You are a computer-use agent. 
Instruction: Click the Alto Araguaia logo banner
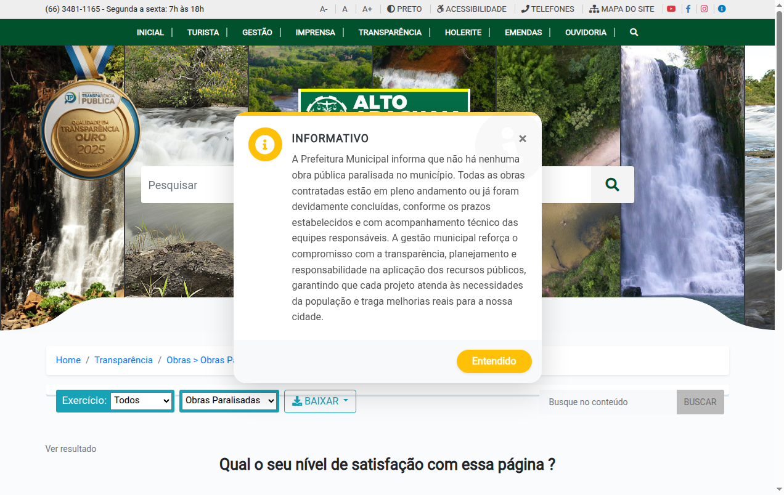(x=384, y=101)
